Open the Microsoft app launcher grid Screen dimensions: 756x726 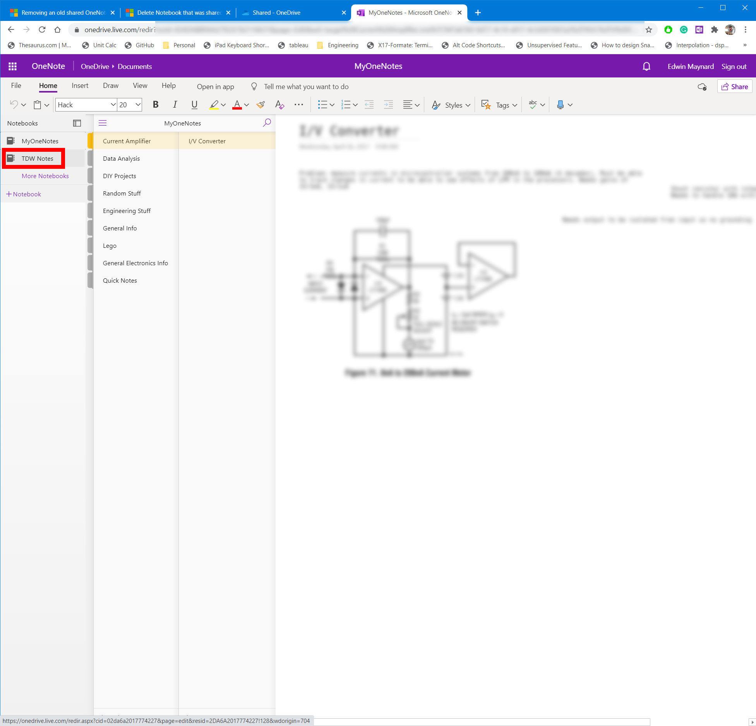(12, 67)
